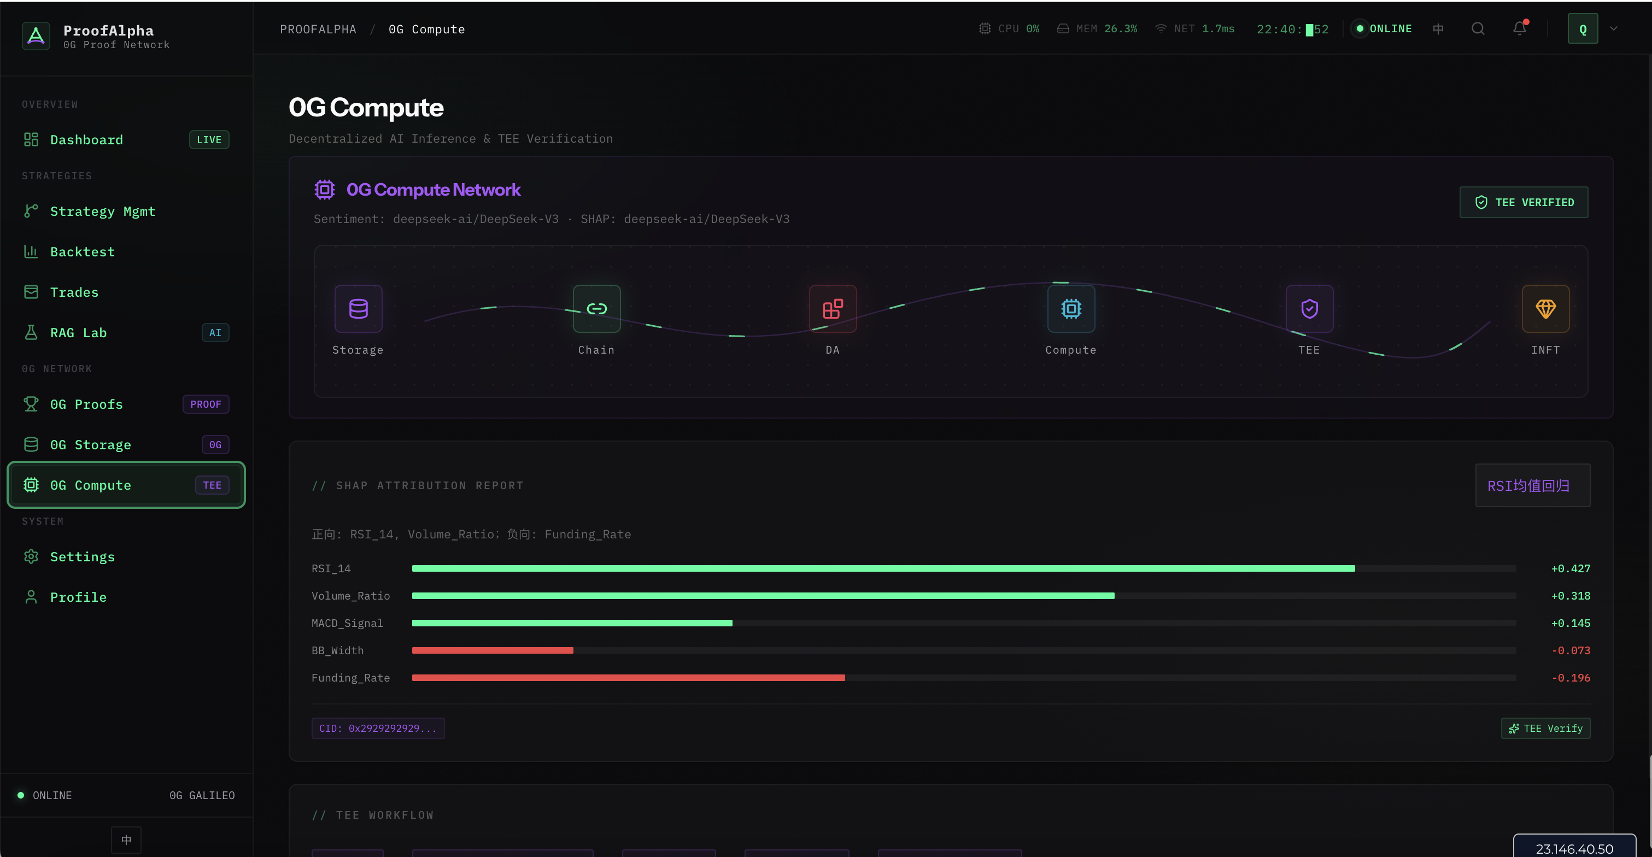Image resolution: width=1652 pixels, height=857 pixels.
Task: Open the Dashboard page
Action: pyautogui.click(x=126, y=140)
